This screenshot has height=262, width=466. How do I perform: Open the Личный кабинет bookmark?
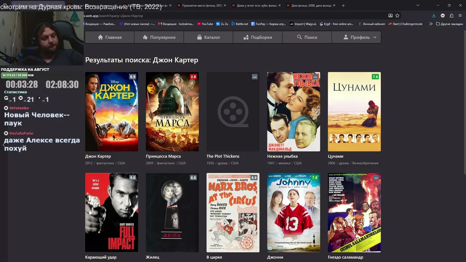click(371, 24)
